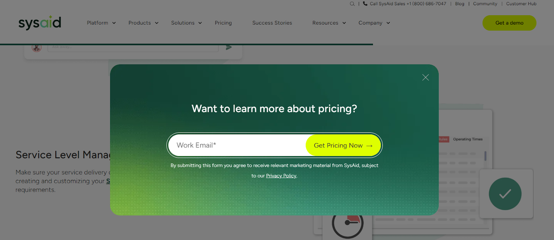The image size is (554, 240).
Task: Open the Customer Hub link
Action: pyautogui.click(x=521, y=4)
